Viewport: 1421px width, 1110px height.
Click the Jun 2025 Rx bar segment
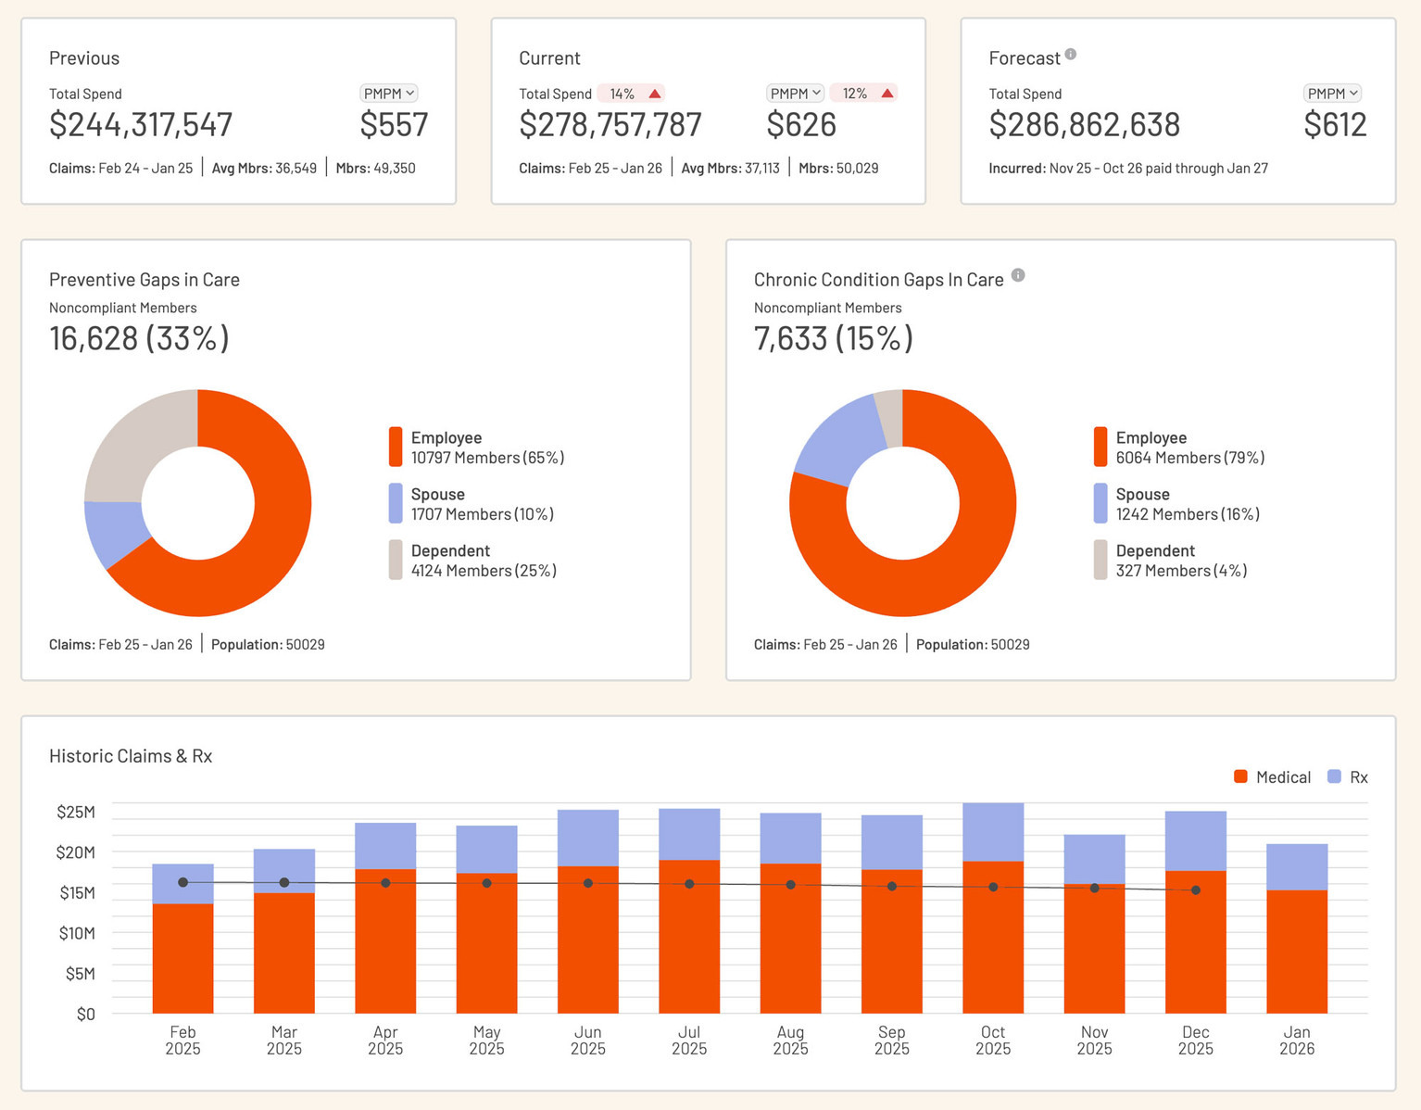[588, 838]
